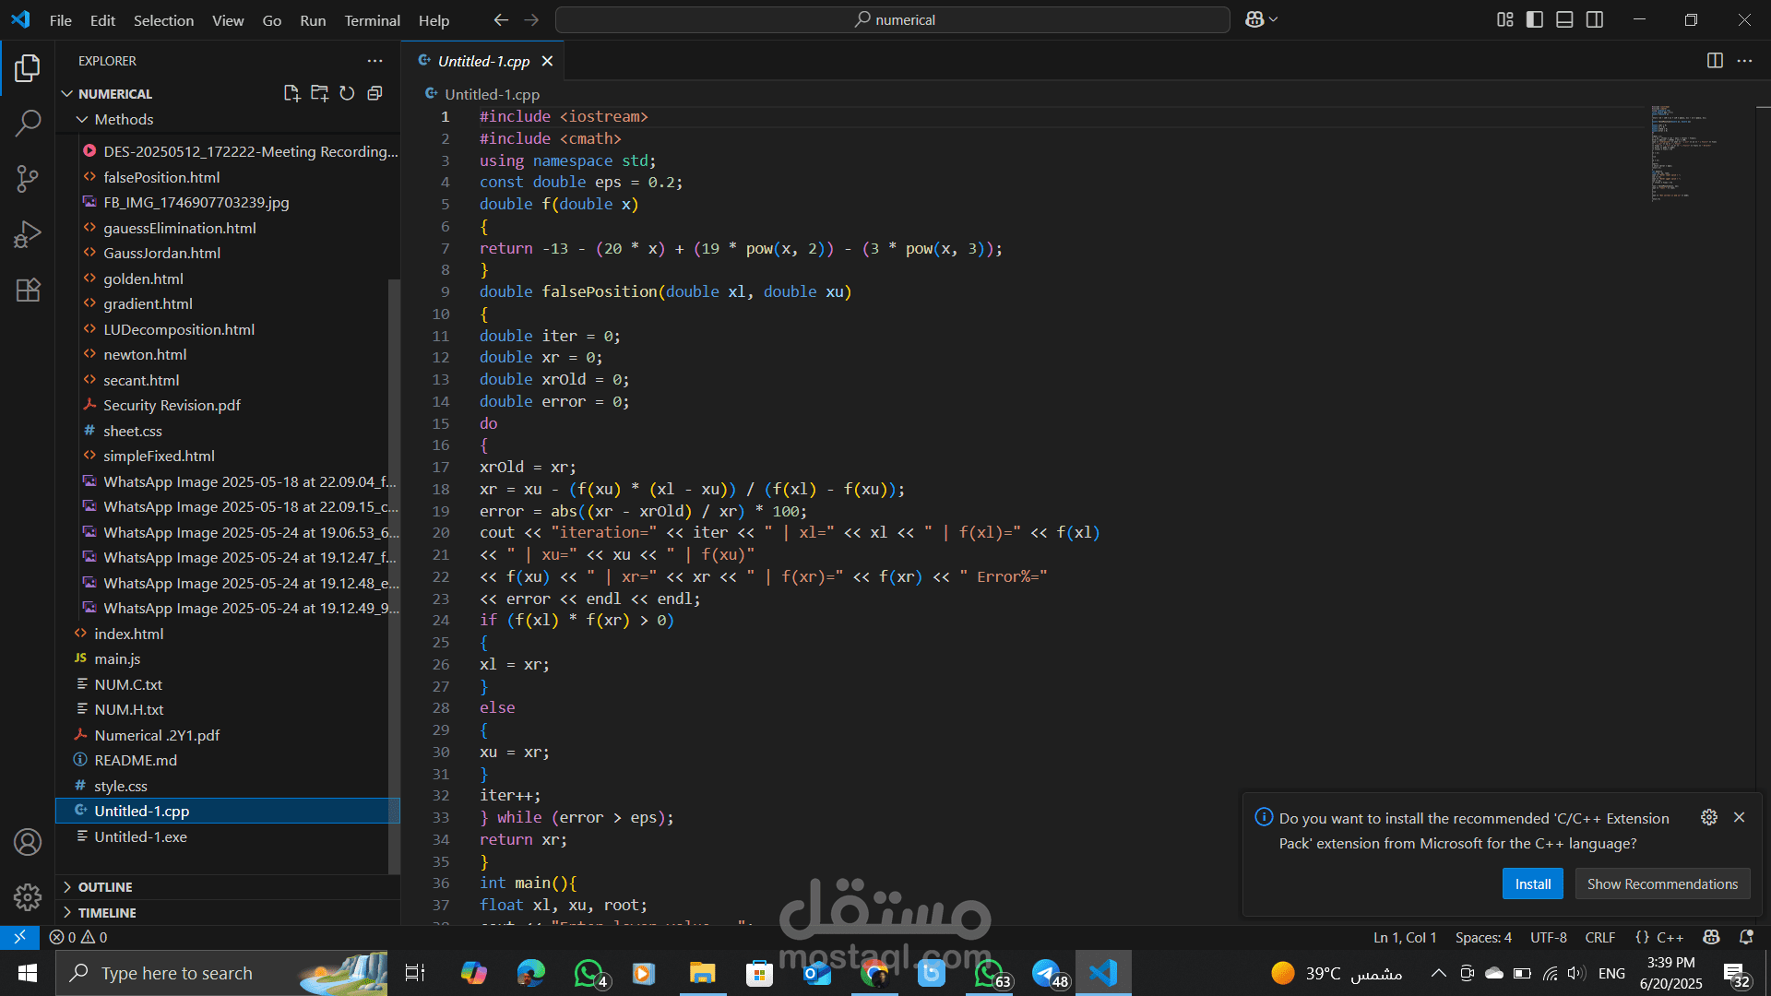The image size is (1771, 996).
Task: Open the Search view in activity bar
Action: click(x=28, y=123)
